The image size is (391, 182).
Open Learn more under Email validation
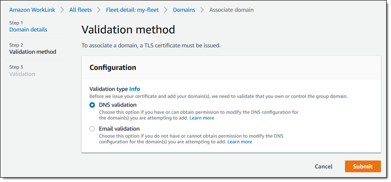tap(239, 142)
